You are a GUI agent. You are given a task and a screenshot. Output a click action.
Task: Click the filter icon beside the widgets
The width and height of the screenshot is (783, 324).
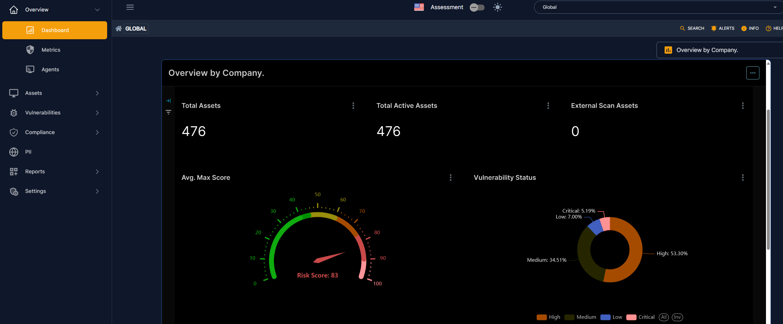pyautogui.click(x=168, y=112)
